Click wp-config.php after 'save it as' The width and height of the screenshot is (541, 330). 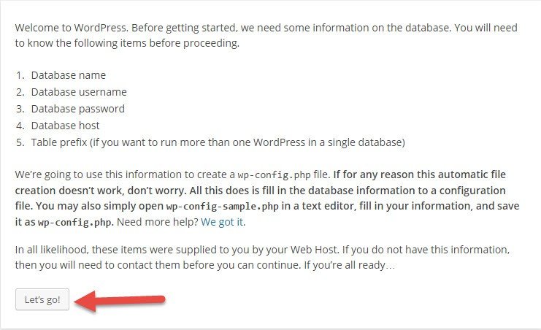pos(64,220)
